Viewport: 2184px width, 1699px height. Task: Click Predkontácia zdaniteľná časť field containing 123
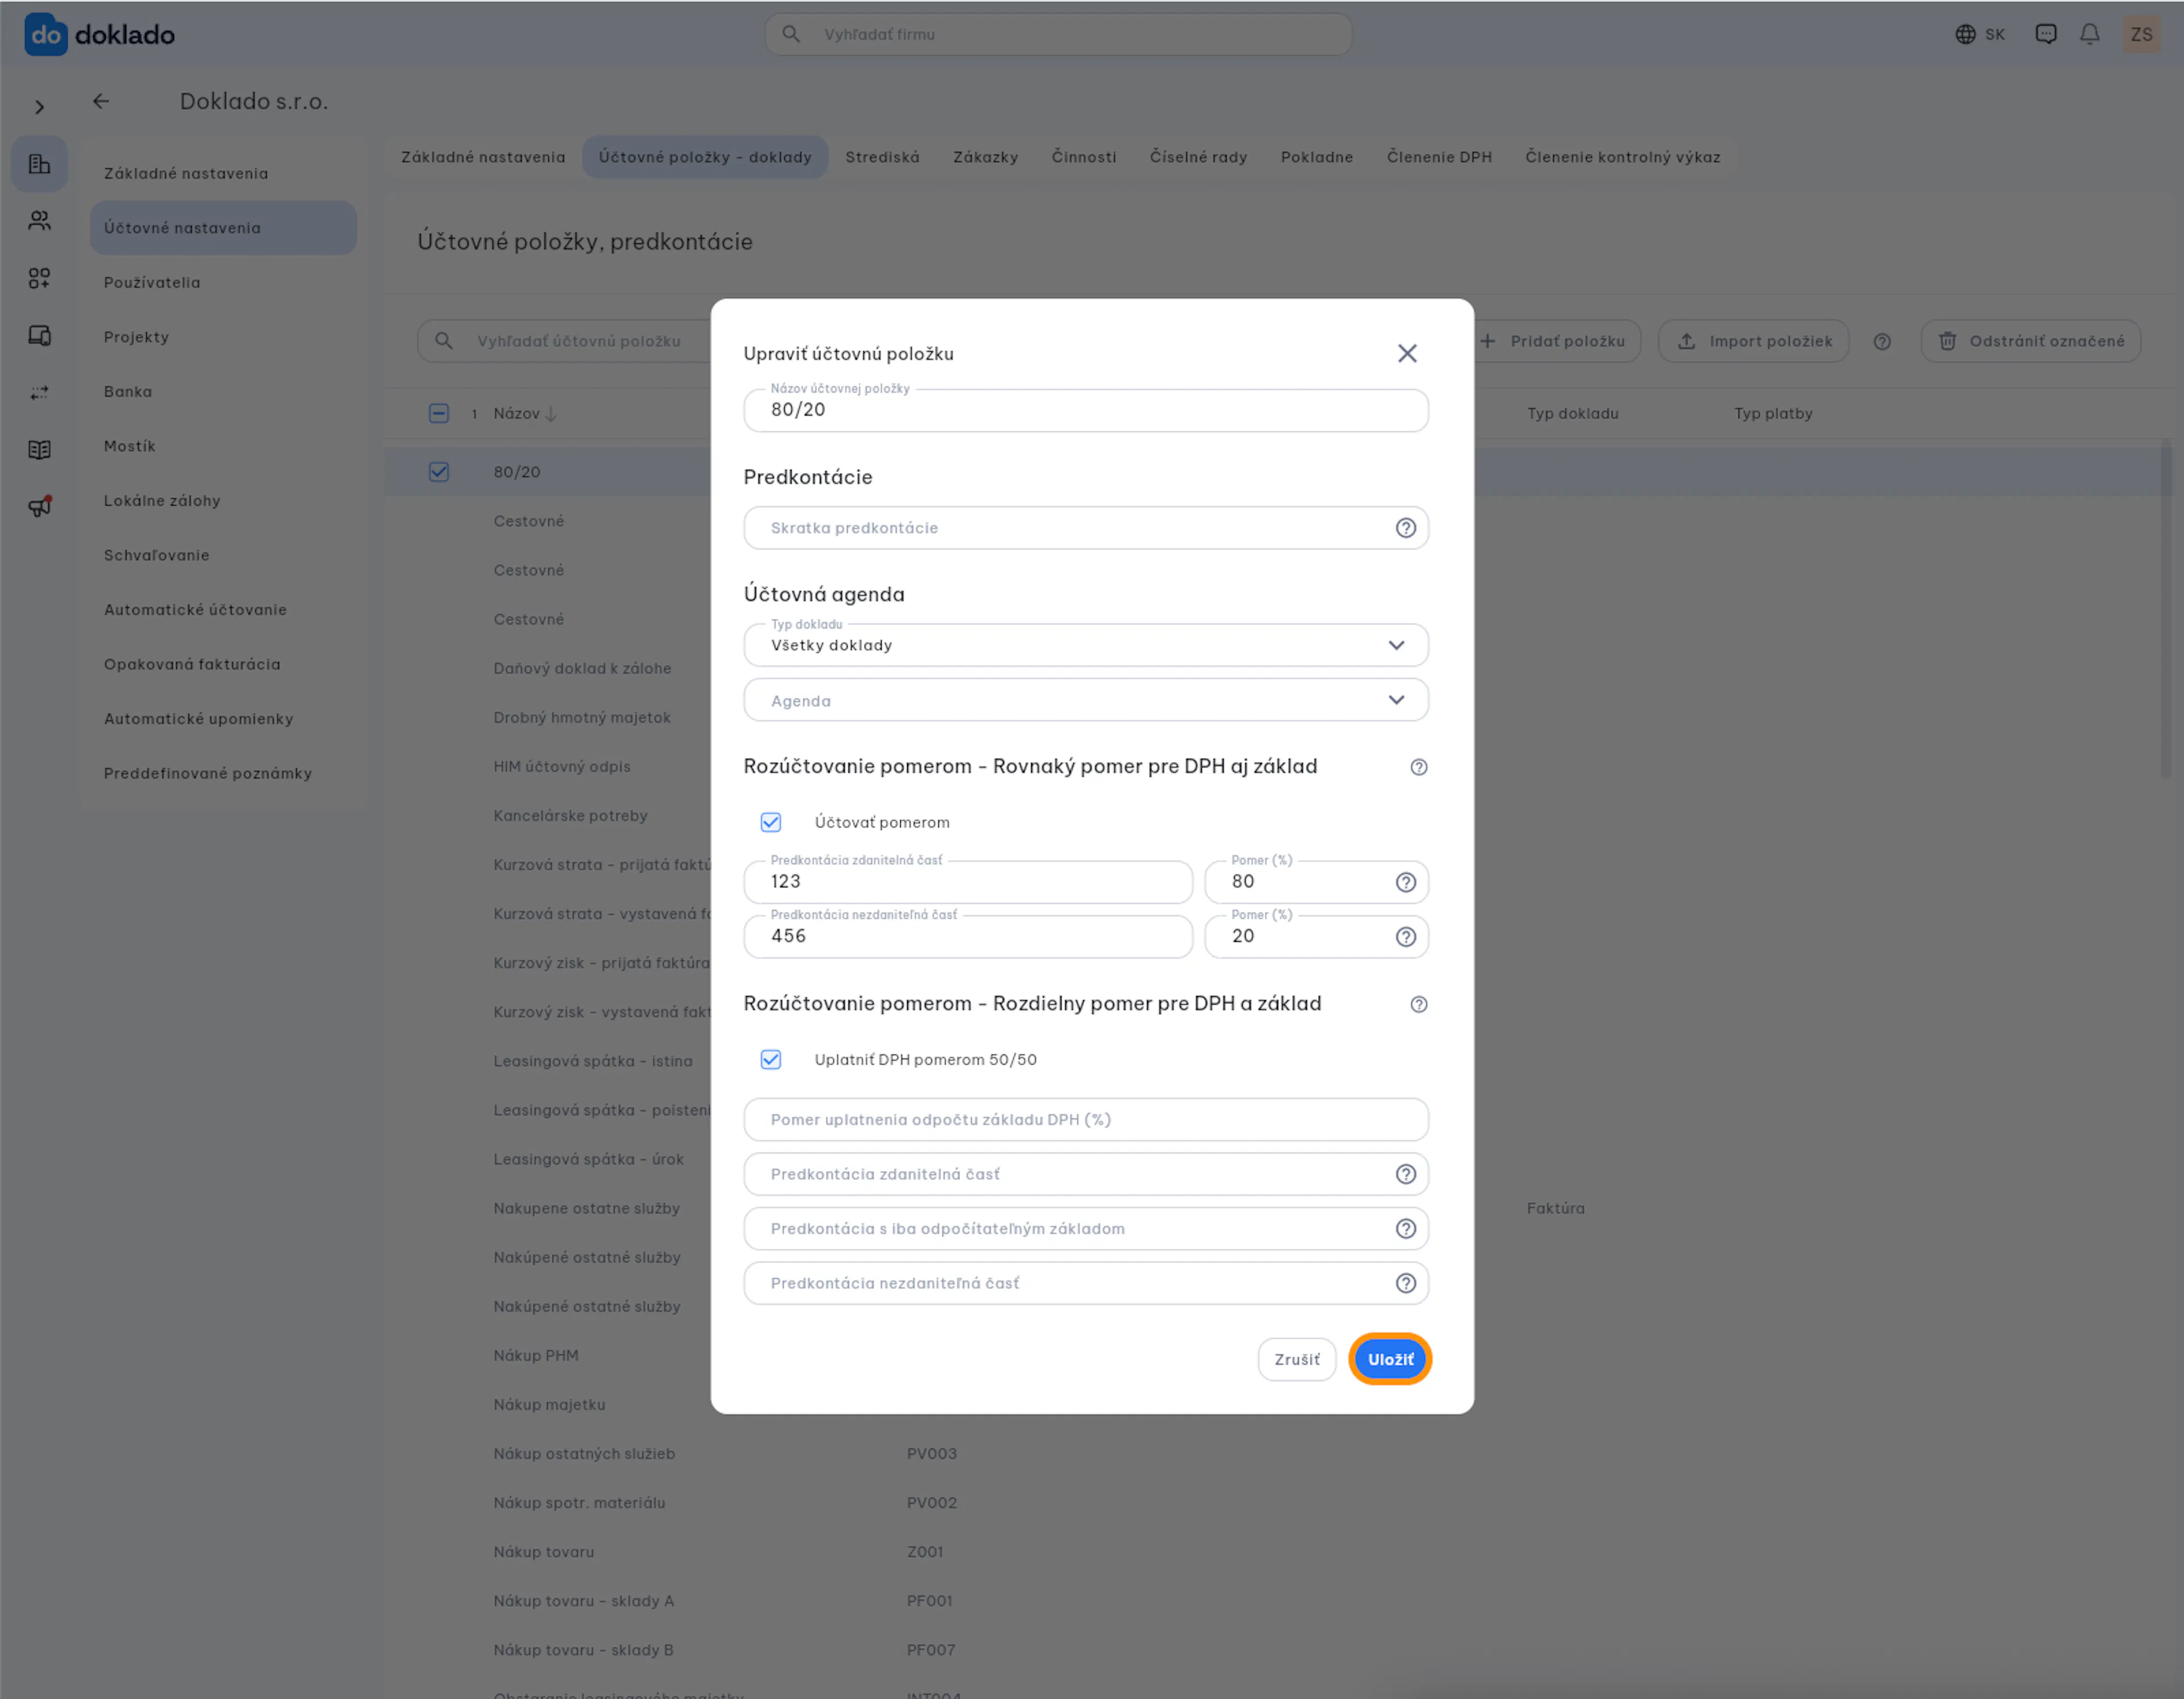(968, 882)
